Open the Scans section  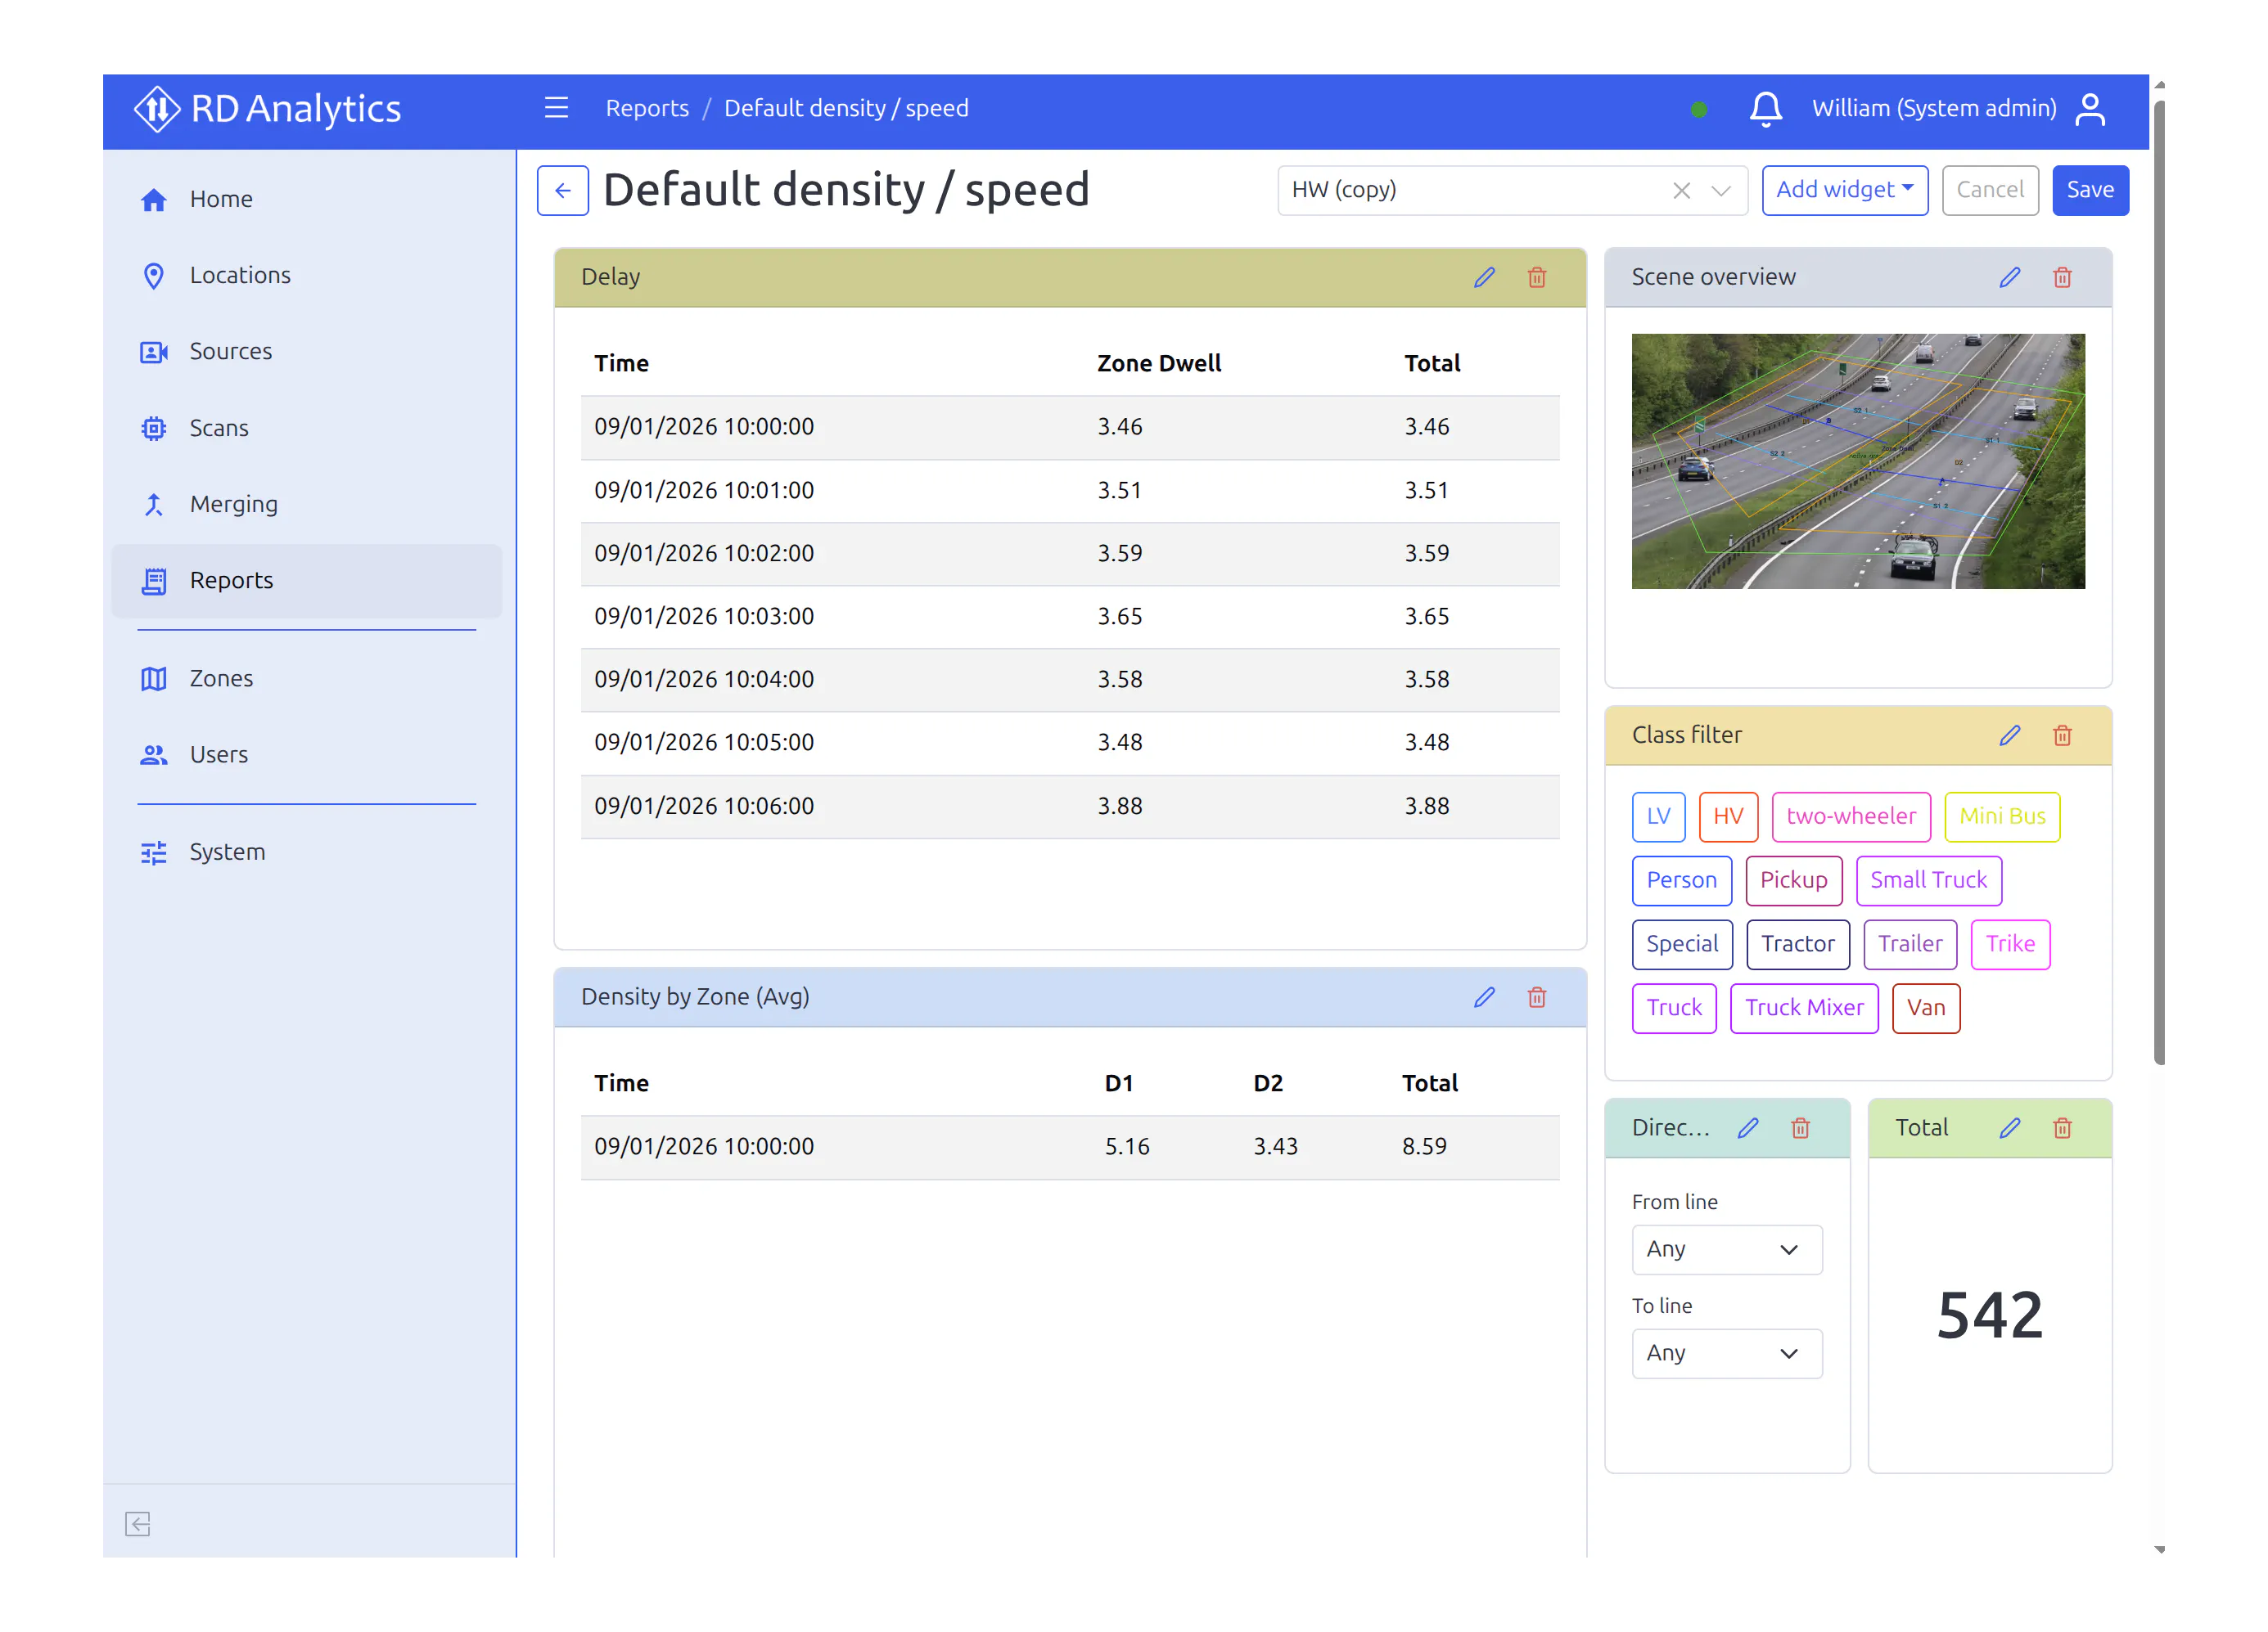point(307,429)
